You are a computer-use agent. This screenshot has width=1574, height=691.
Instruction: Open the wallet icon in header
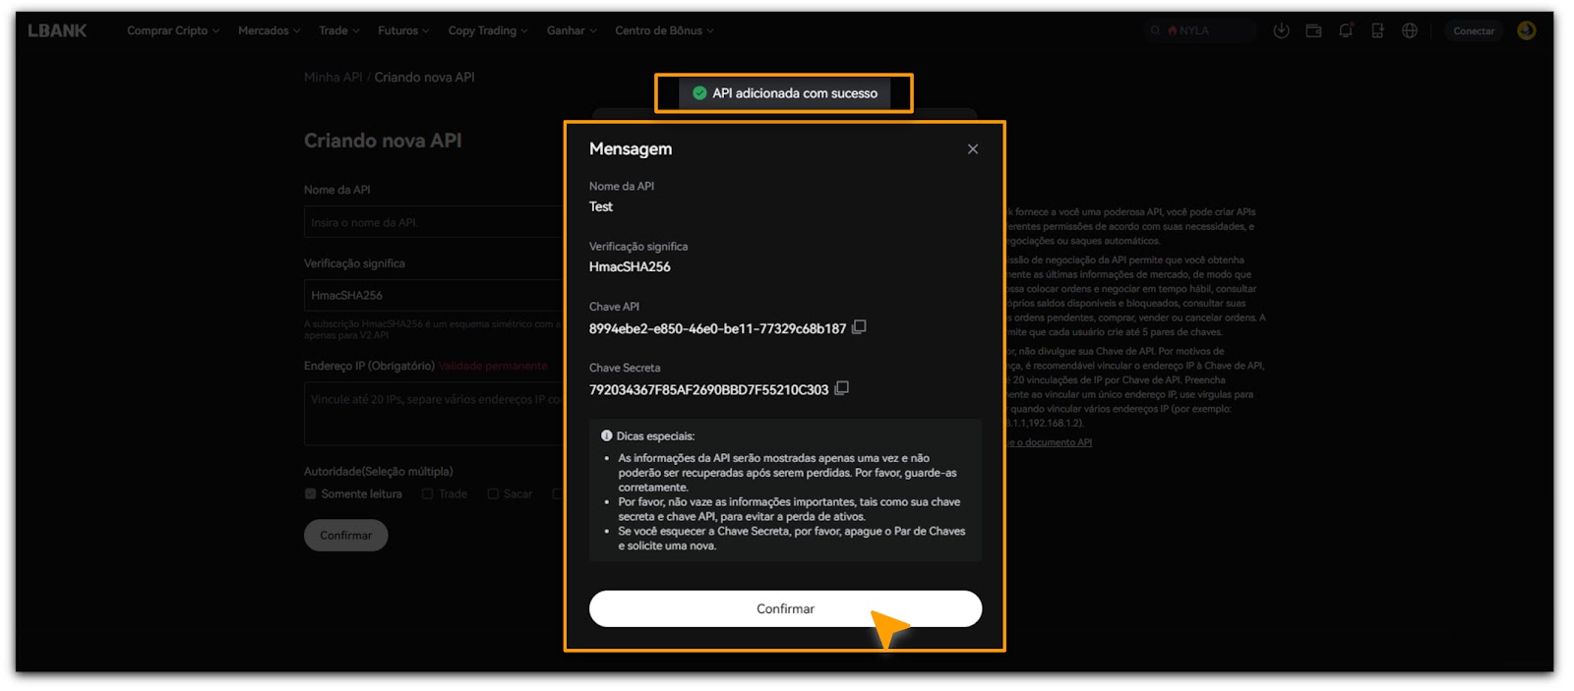[1313, 30]
